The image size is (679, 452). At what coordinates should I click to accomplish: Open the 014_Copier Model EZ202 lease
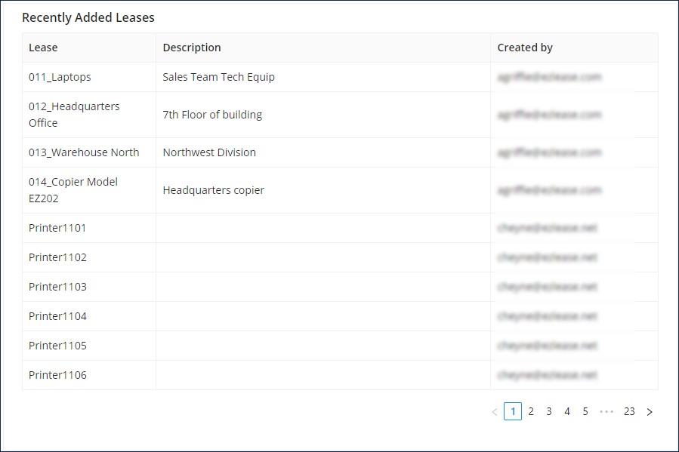pos(73,190)
